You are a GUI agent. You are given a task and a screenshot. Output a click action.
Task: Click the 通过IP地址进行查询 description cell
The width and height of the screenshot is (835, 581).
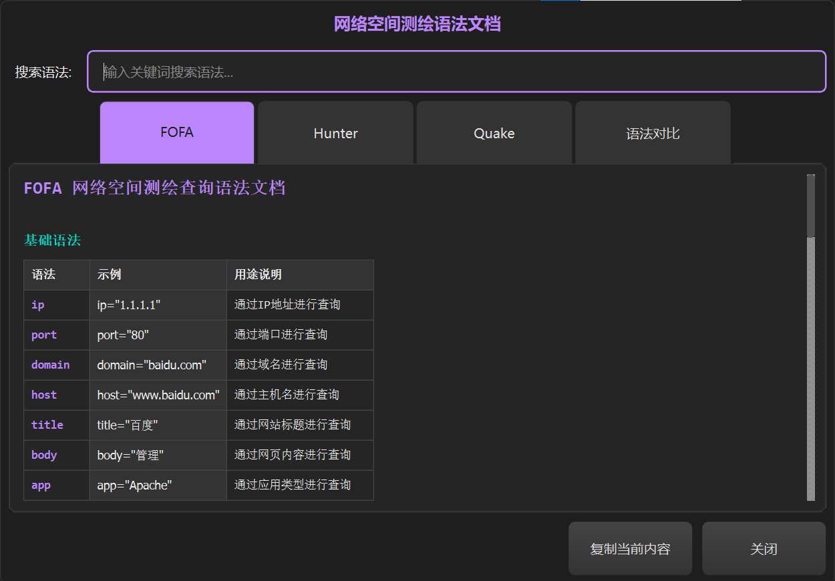287,305
